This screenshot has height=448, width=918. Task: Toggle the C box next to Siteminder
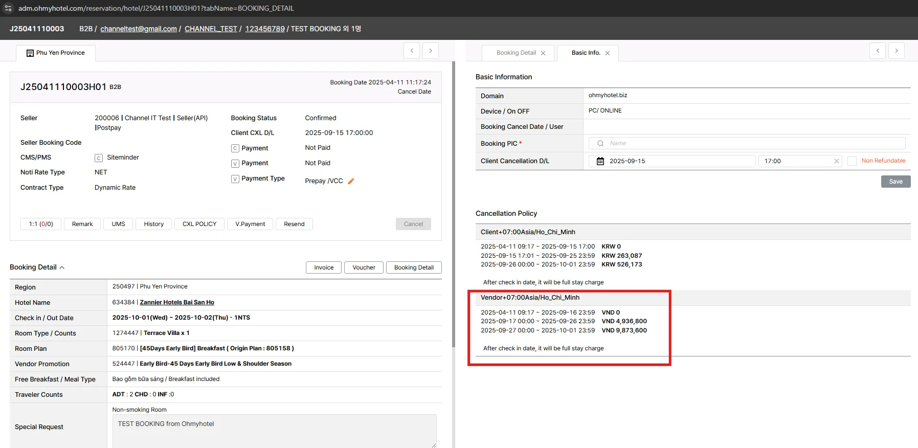(99, 158)
